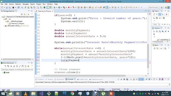The height and width of the screenshot is (96, 171).
Task: Toggle Show Console on Standard Out change
Action: coord(139,79)
